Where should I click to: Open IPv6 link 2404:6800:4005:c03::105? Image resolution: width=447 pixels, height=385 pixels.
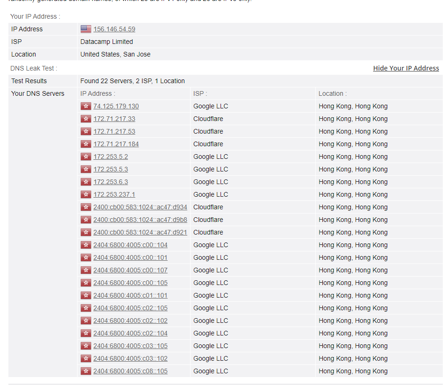click(131, 346)
